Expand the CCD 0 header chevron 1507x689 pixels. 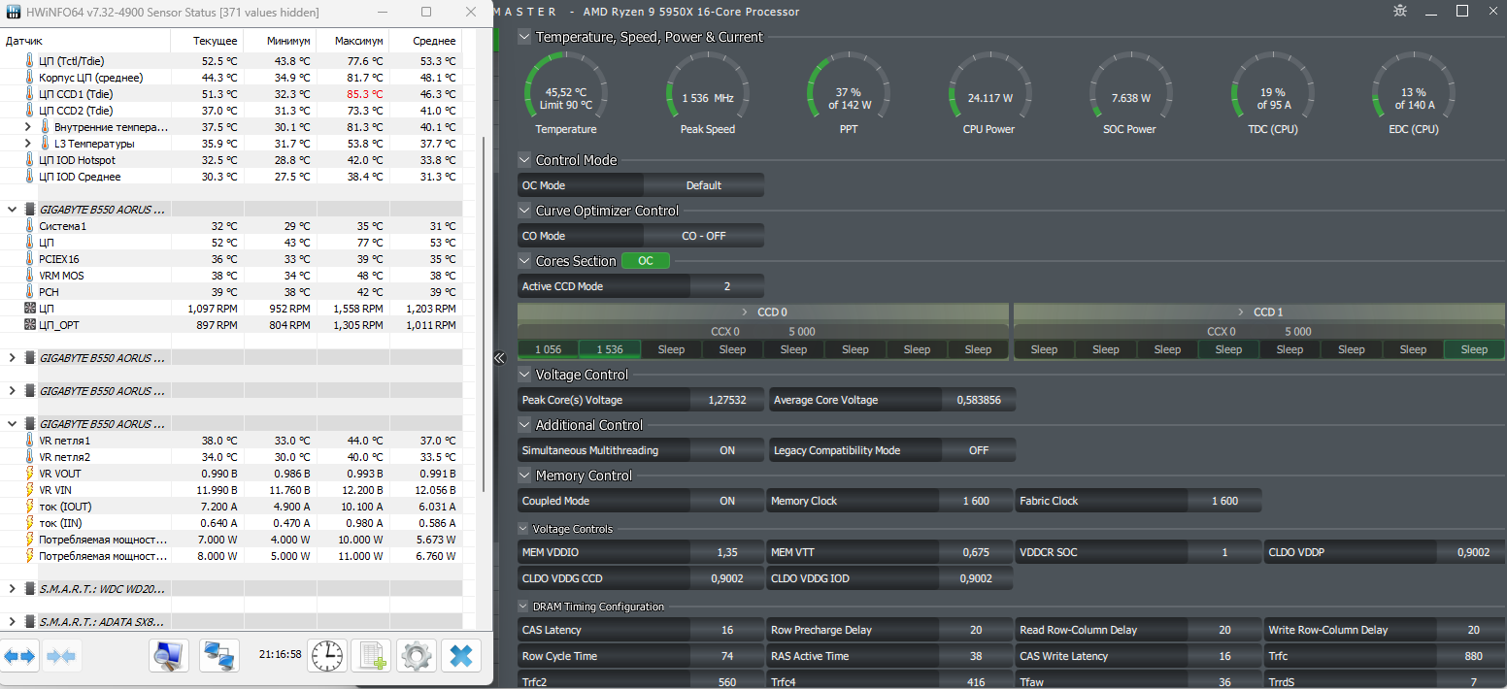point(746,312)
